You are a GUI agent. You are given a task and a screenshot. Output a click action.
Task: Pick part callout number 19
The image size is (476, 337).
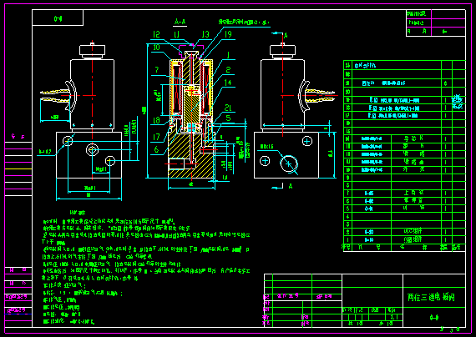point(228,34)
